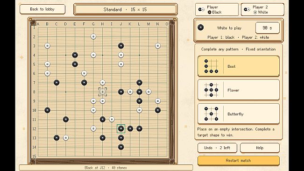Open the Help button

click(260, 148)
